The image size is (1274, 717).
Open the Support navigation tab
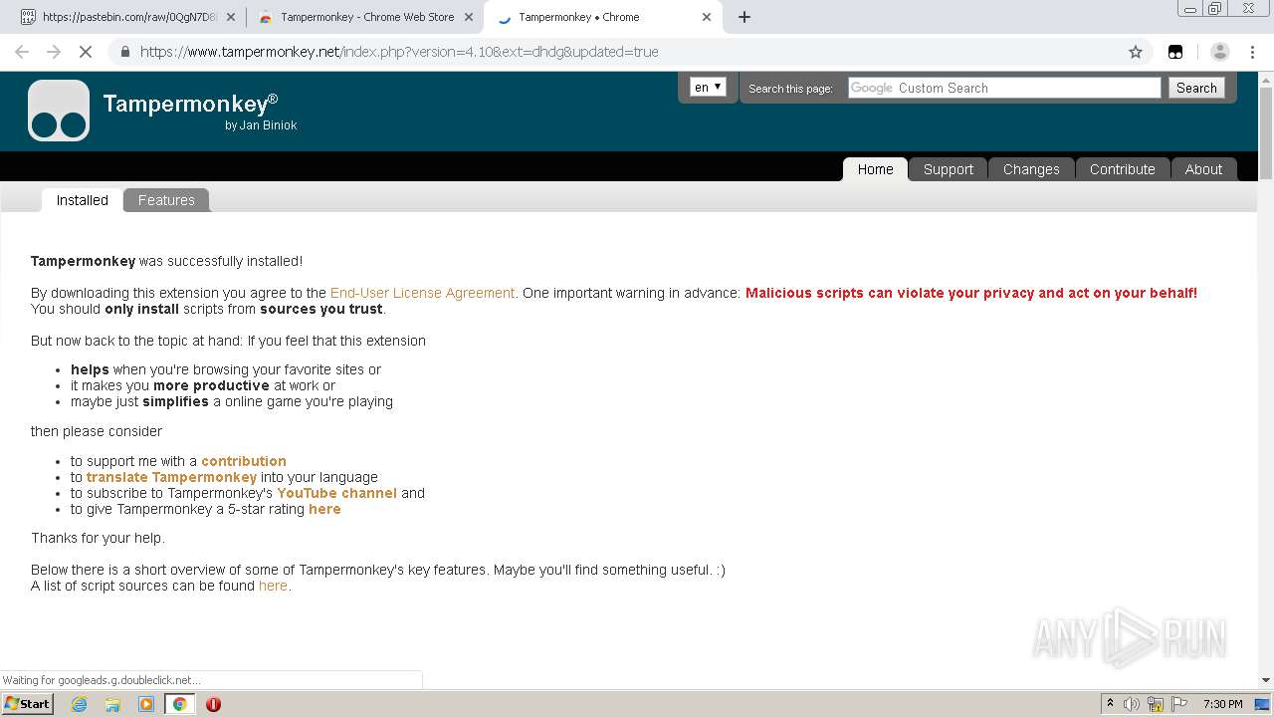[949, 169]
